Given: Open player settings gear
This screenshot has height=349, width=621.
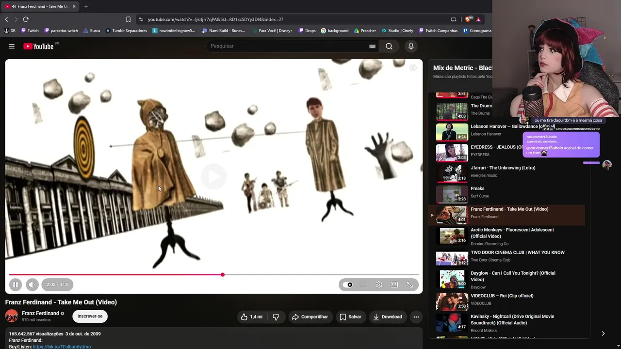Looking at the screenshot, I should tap(378, 285).
